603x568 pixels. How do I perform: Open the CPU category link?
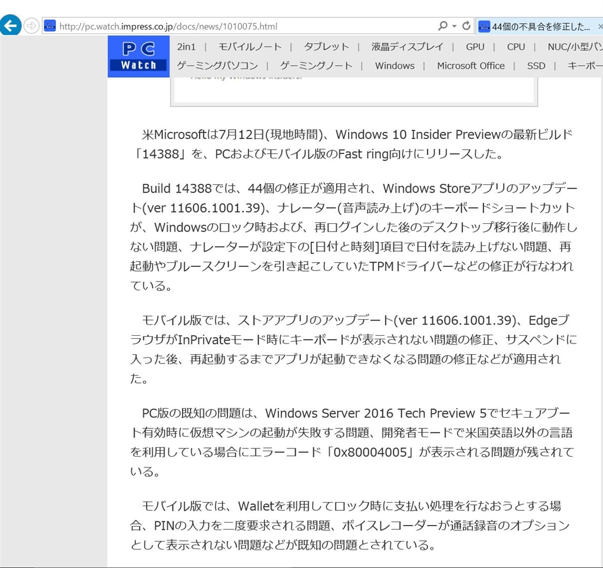pos(516,47)
